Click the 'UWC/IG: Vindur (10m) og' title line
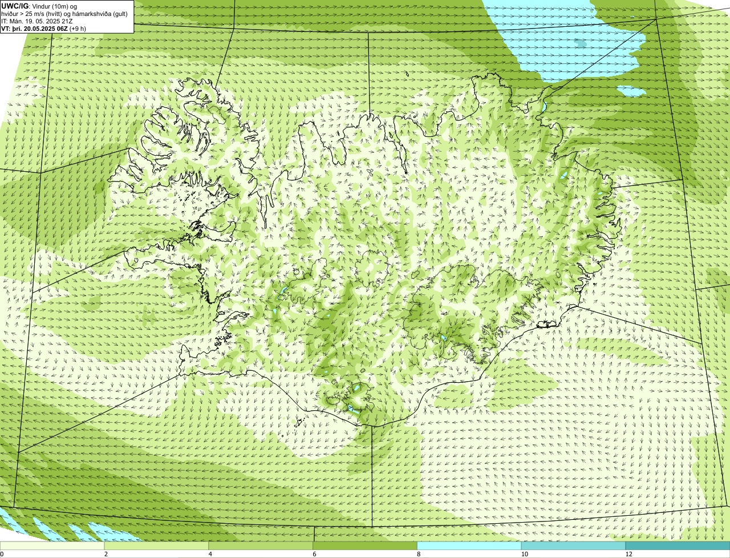Viewport: 730px width, 558px height. point(39,6)
